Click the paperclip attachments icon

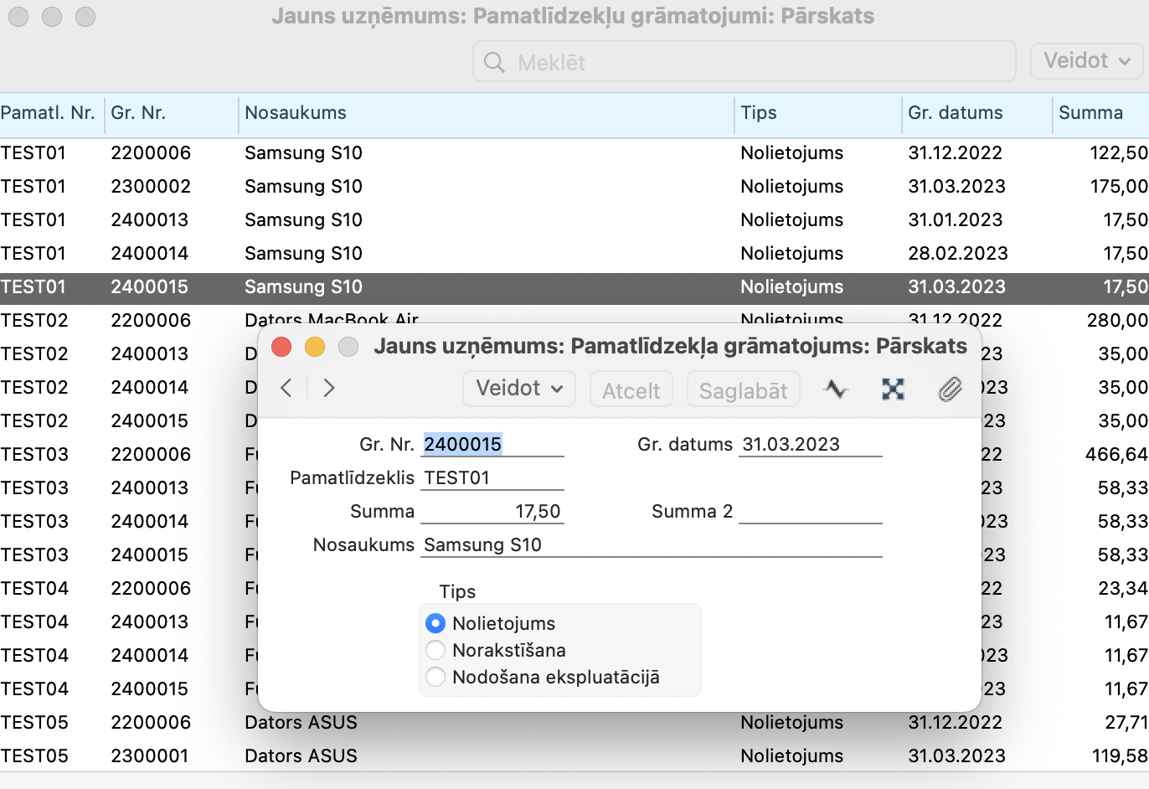point(950,389)
